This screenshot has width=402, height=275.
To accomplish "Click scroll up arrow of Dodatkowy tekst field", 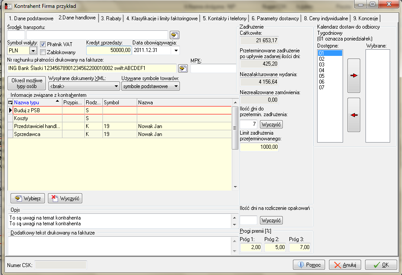I will point(234,241).
